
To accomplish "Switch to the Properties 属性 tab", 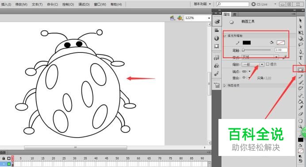I will [x=226, y=15].
